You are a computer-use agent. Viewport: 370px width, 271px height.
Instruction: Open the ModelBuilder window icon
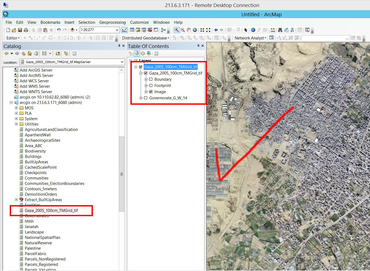[x=163, y=30]
